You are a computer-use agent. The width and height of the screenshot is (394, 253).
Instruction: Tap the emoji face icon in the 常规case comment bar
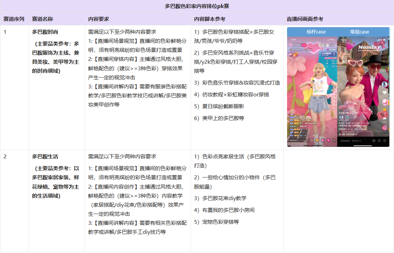tap(379, 141)
